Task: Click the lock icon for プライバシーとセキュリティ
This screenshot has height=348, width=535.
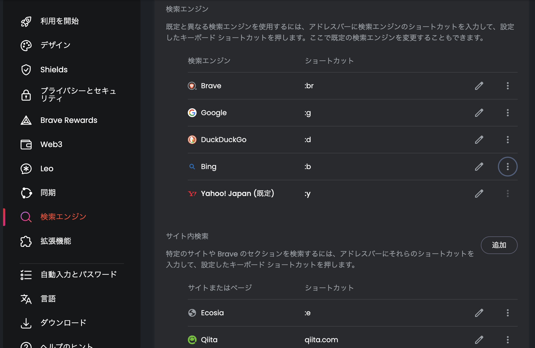Action: coord(26,95)
